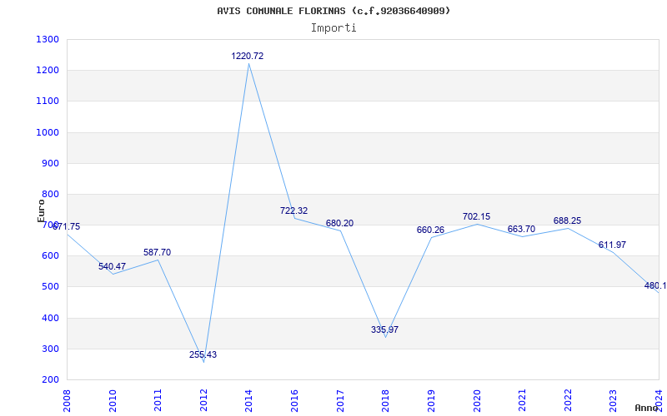Select the 335.97 data label
The height and width of the screenshot is (416, 667).
coord(384,329)
